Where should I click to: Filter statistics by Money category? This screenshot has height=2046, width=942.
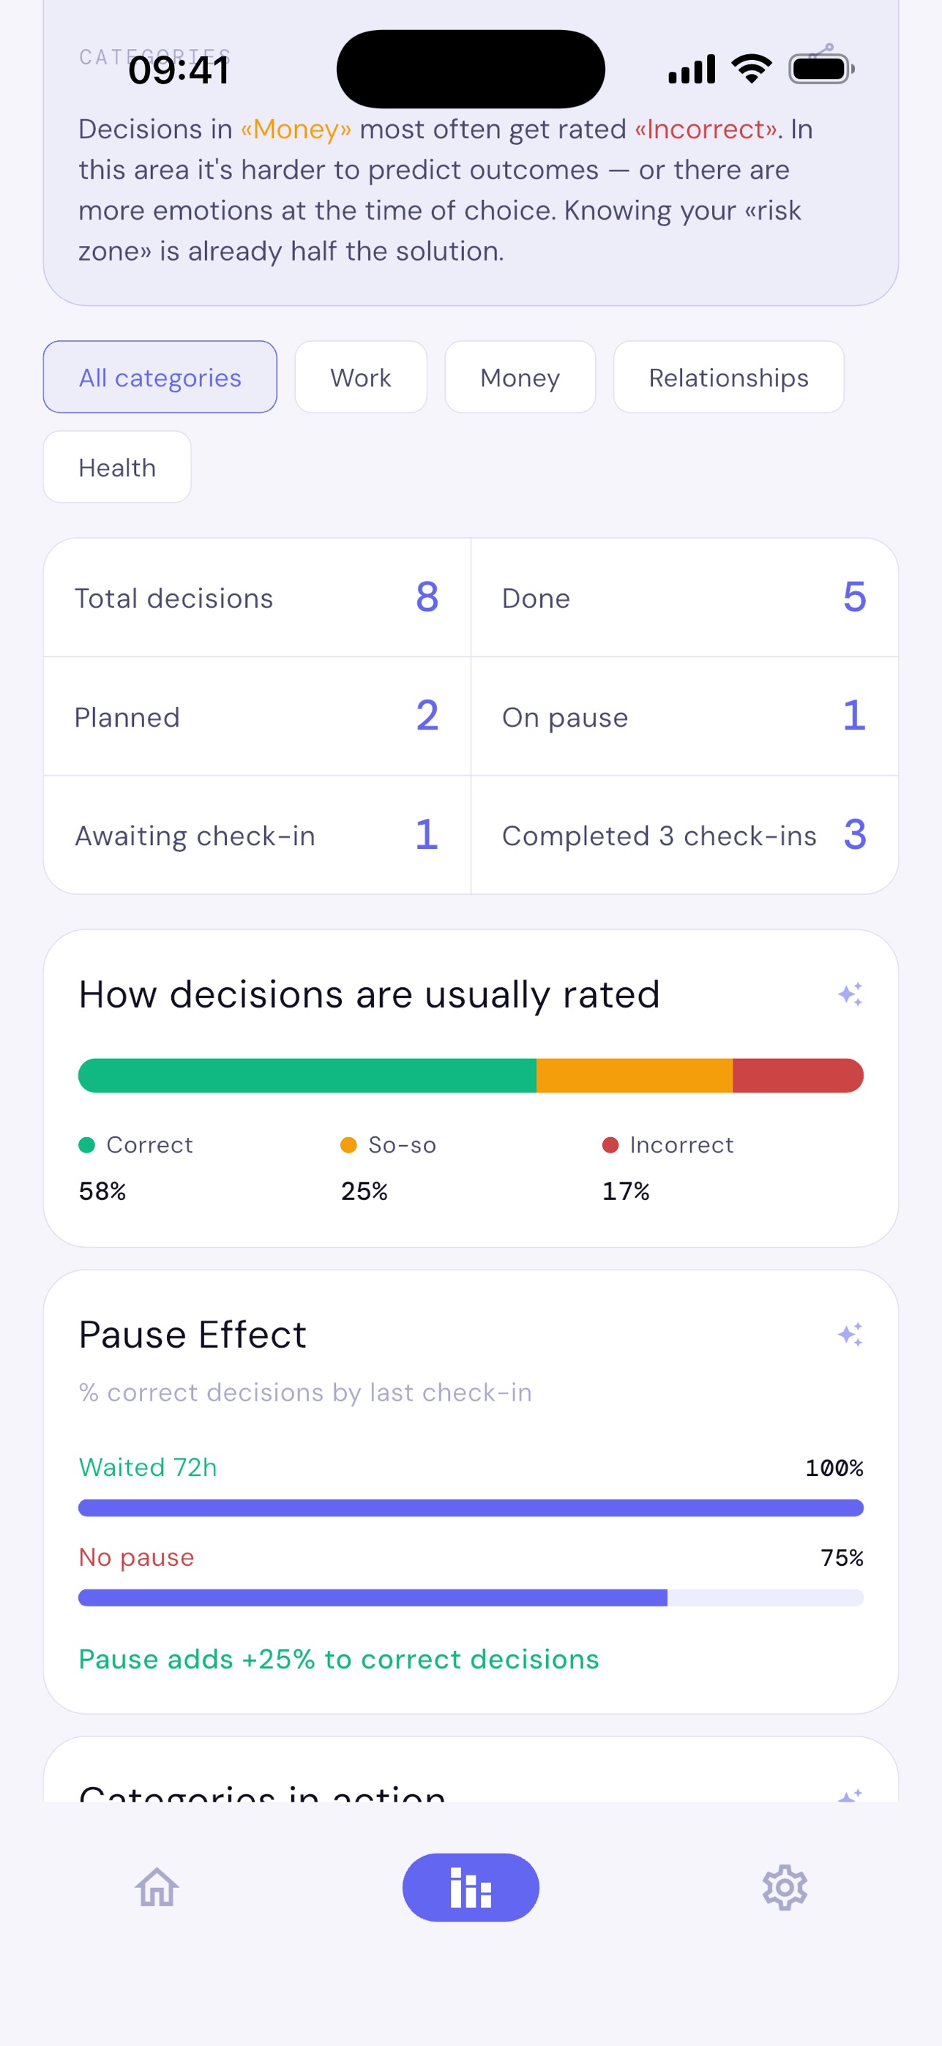(x=520, y=378)
